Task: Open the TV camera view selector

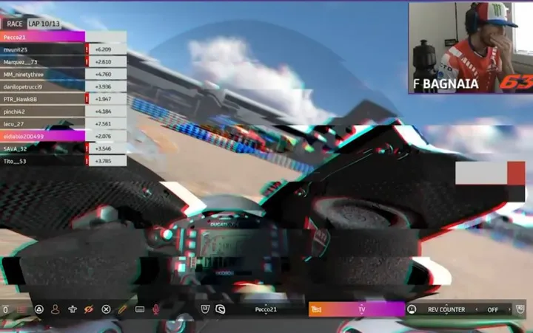Action: pyautogui.click(x=357, y=309)
